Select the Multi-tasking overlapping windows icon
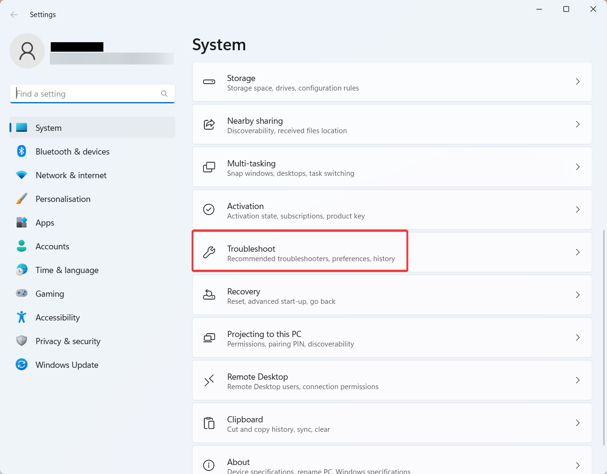The image size is (607, 474). [x=209, y=167]
